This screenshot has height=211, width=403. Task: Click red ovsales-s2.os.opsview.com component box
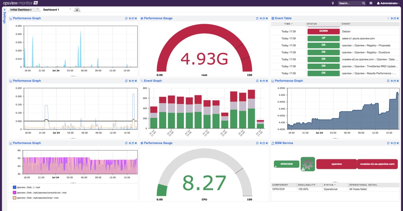[377, 164]
